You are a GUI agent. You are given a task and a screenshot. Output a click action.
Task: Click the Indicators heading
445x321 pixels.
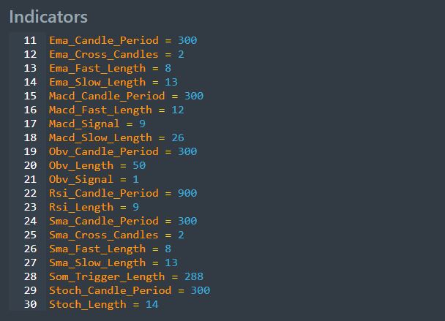(x=48, y=17)
